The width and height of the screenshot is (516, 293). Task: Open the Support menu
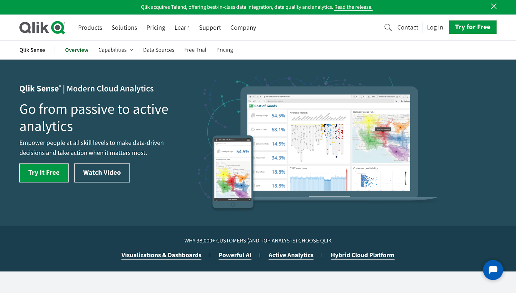point(210,28)
